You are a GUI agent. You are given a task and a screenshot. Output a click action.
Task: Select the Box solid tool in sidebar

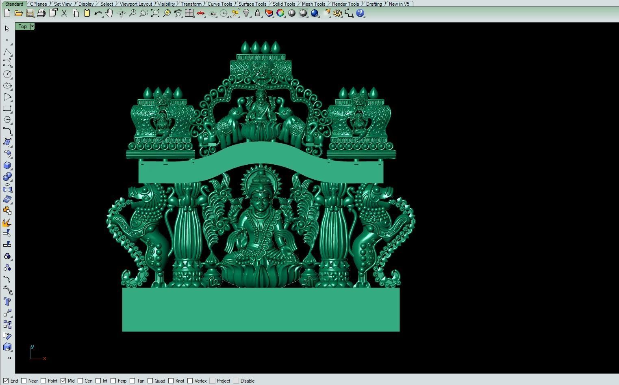tap(7, 166)
